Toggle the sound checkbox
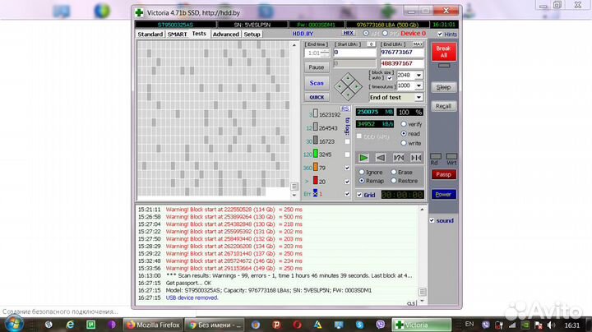 click(433, 220)
